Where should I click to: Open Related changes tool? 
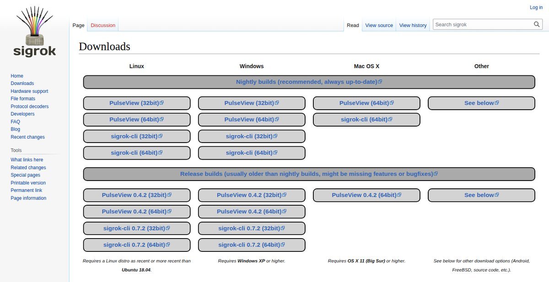28,168
